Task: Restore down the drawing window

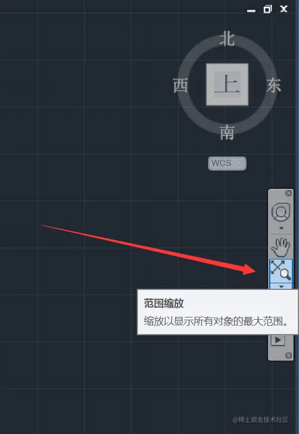Action: point(268,9)
